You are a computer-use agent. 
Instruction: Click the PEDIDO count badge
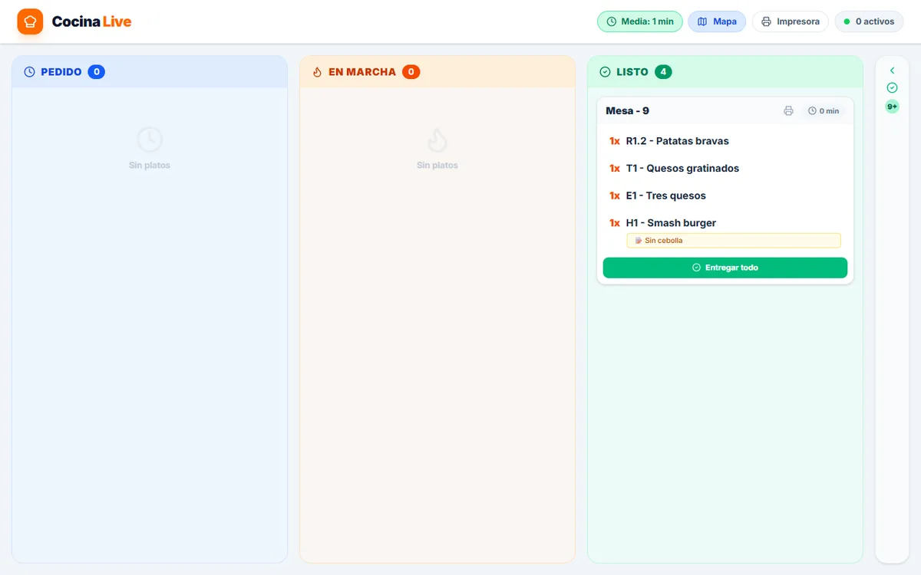[96, 72]
